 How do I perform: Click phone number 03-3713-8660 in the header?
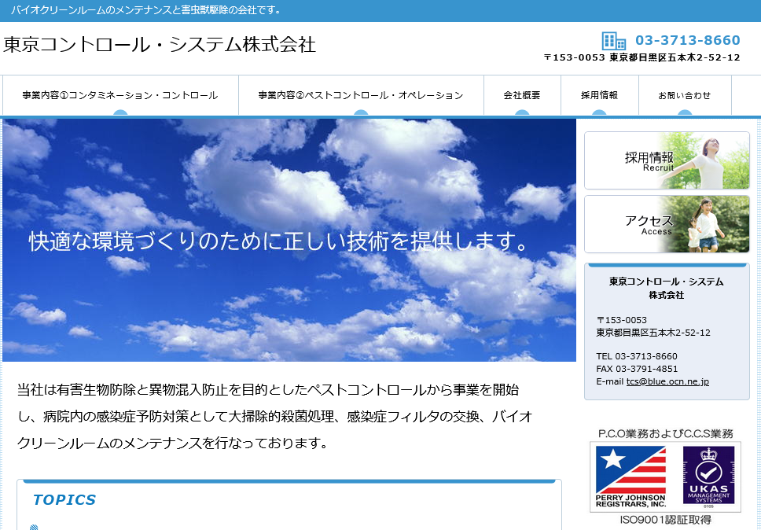[688, 40]
